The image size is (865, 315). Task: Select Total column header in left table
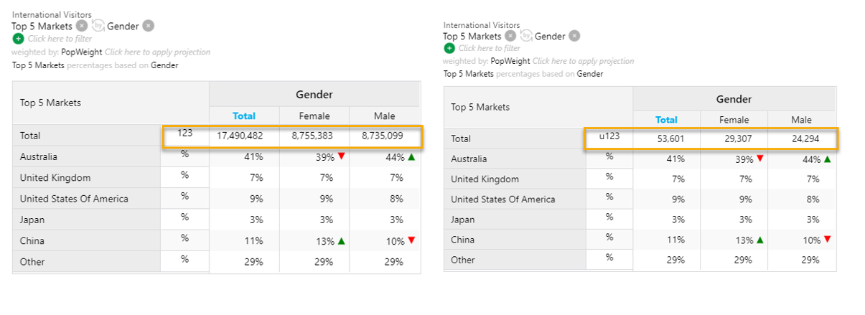(244, 116)
